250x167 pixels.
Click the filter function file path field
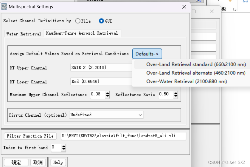coord(124,136)
